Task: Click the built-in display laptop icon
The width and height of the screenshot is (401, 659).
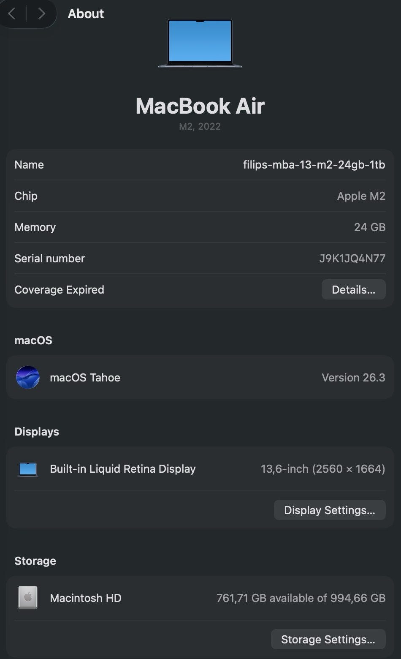Action: [x=28, y=469]
